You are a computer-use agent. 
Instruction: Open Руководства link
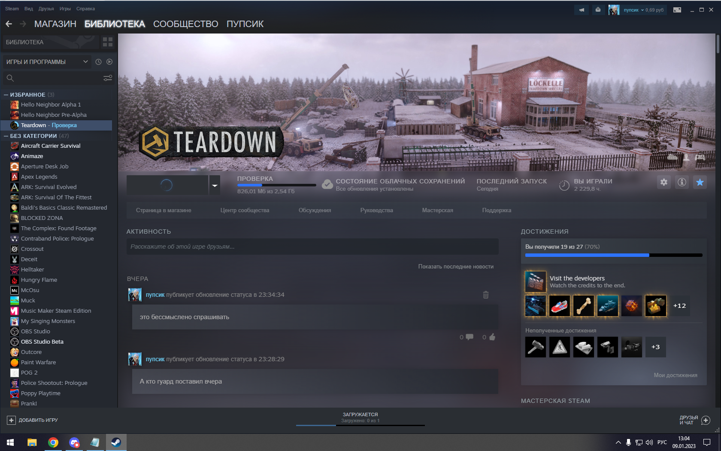tap(376, 210)
